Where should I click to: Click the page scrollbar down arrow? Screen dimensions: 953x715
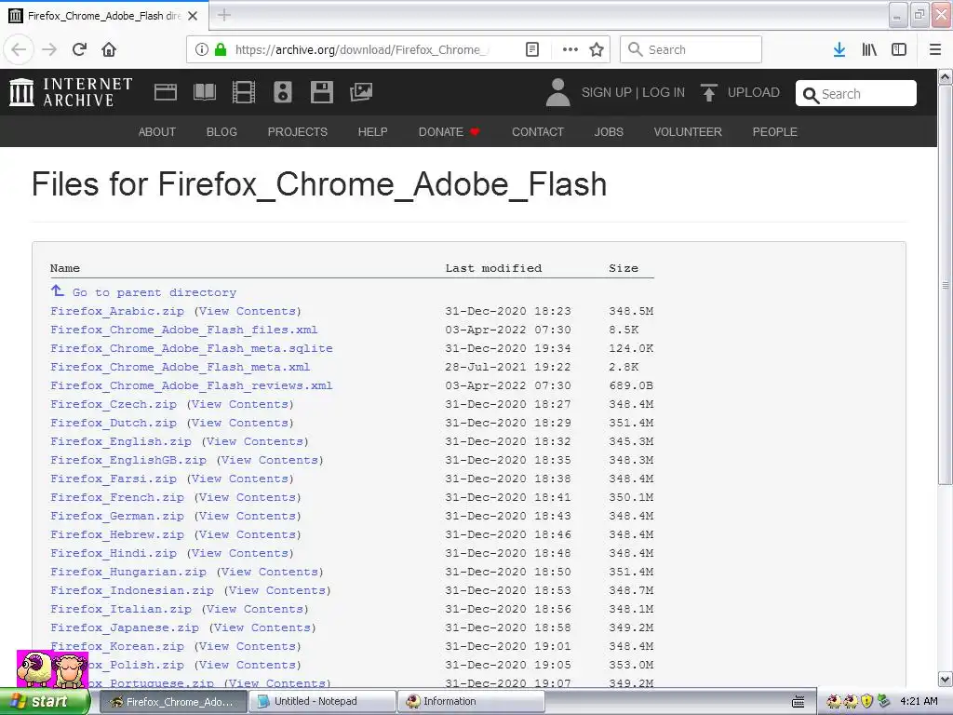pos(946,679)
